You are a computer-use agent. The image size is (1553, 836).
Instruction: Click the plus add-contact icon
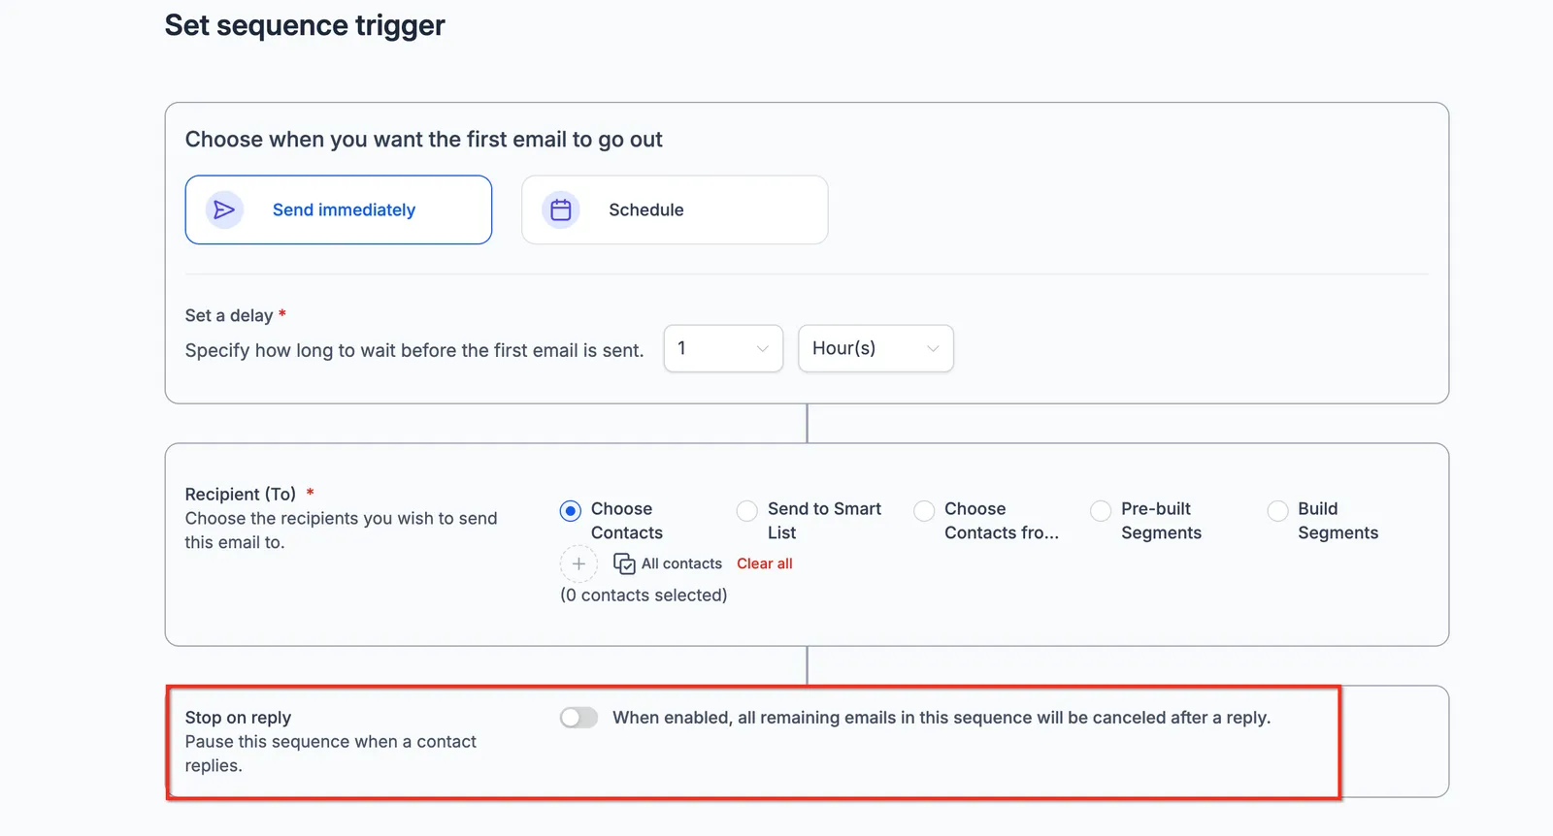[578, 563]
